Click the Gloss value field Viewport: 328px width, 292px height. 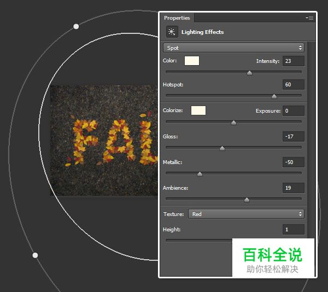point(293,137)
